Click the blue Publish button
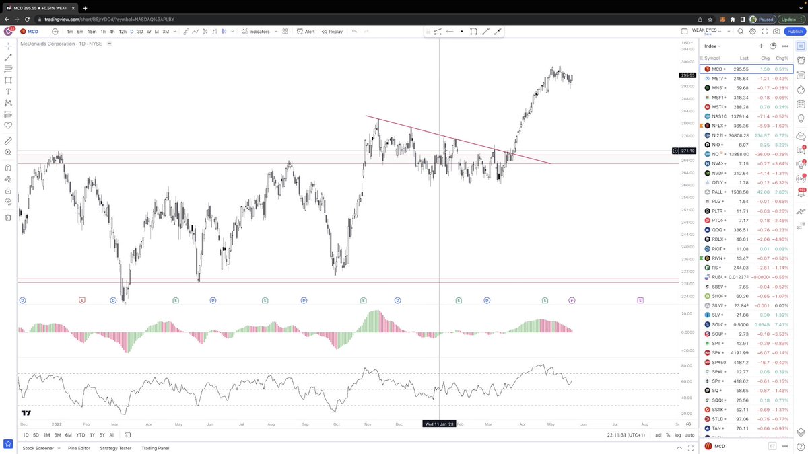The height and width of the screenshot is (454, 808). tap(793, 31)
